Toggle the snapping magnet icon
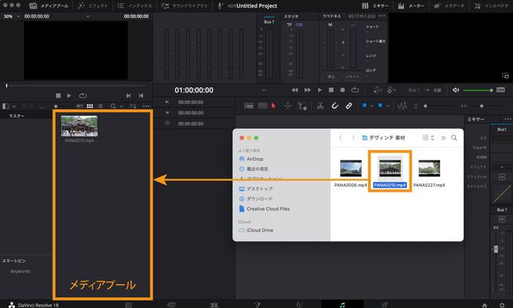The height and width of the screenshot is (308, 513). [x=334, y=106]
